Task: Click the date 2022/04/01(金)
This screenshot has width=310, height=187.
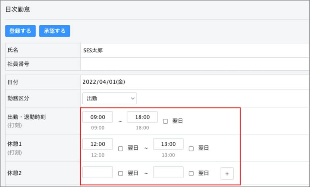Action: pyautogui.click(x=104, y=81)
